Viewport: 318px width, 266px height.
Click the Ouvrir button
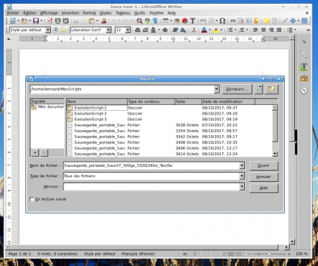click(263, 166)
